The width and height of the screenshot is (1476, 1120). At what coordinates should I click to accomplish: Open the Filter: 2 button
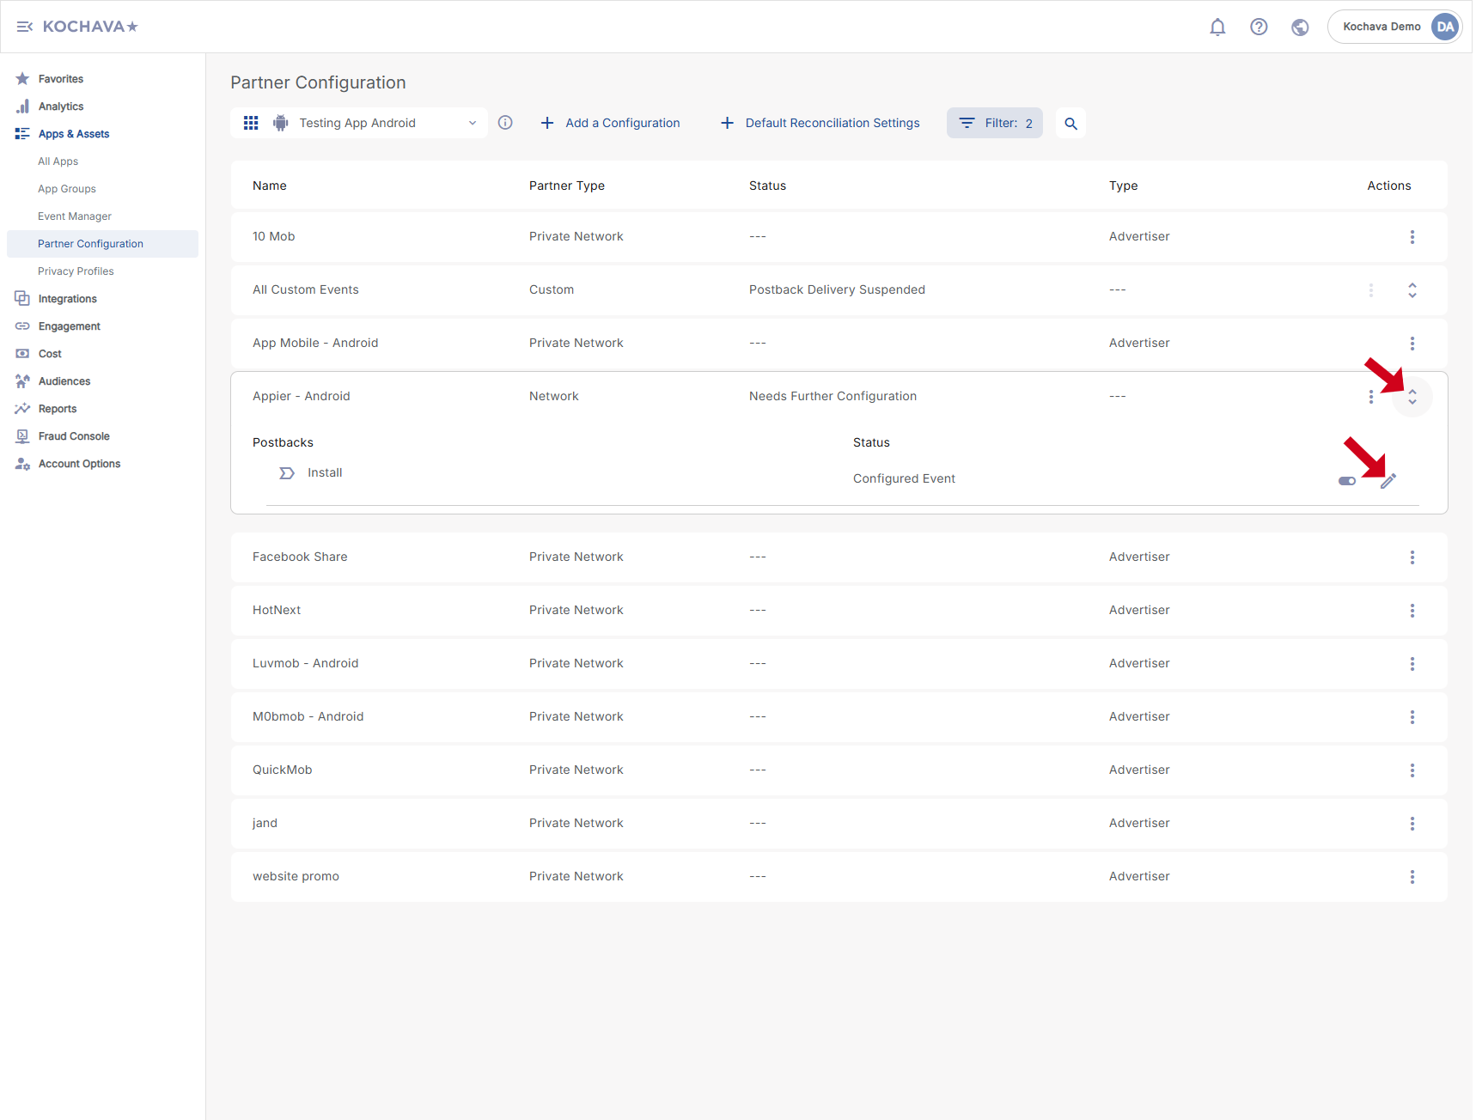coord(994,123)
